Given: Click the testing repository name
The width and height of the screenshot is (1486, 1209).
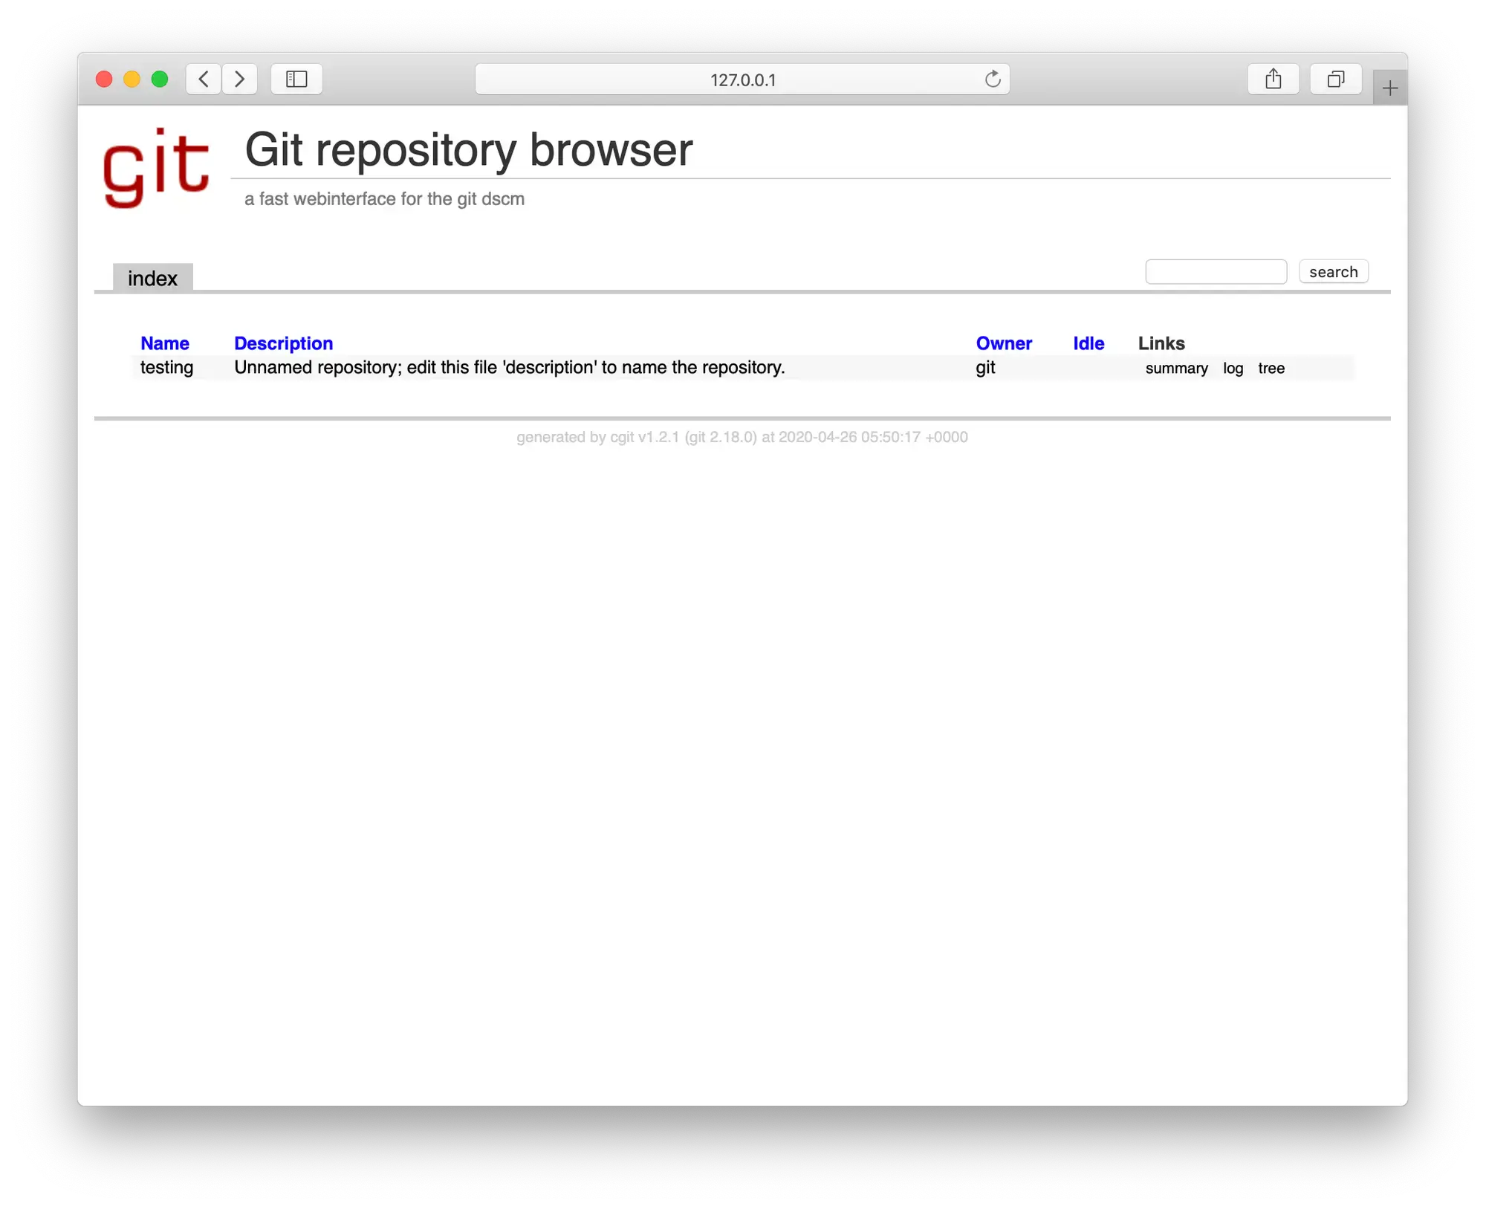Looking at the screenshot, I should tap(166, 366).
